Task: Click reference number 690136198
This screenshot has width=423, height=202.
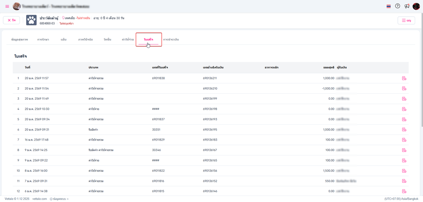Action: point(210,109)
